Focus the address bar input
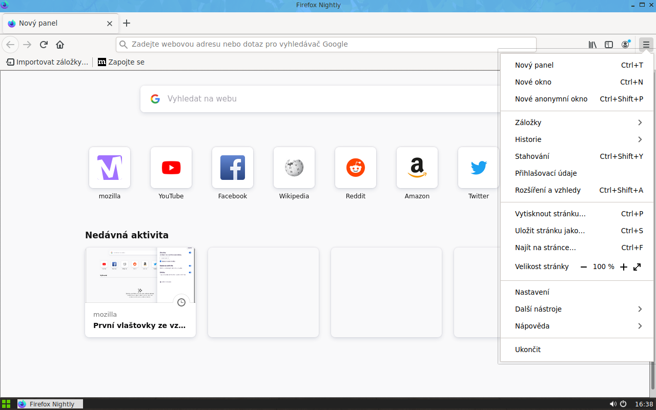Image resolution: width=656 pixels, height=410 pixels. 326,45
